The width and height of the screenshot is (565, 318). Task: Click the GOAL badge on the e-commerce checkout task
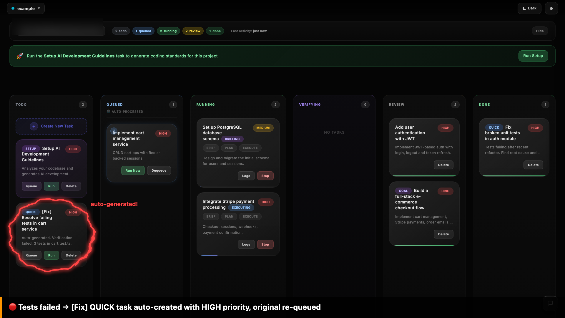[x=403, y=191]
